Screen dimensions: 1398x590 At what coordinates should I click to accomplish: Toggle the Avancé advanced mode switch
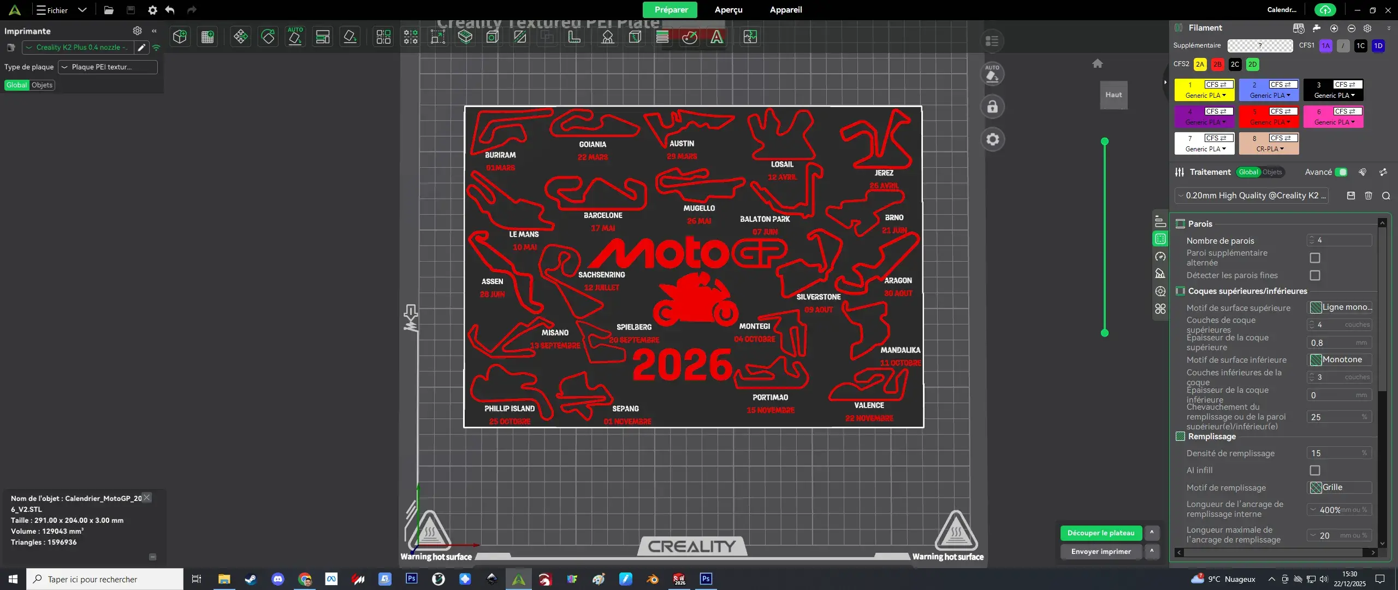coord(1341,172)
